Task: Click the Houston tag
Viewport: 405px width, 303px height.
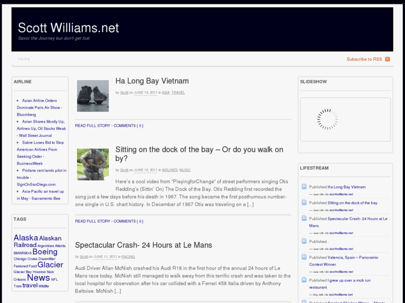Action: [39, 272]
